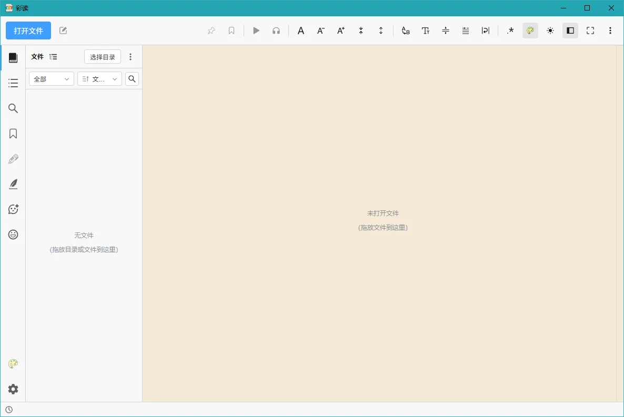Open the regex highlight asterisk icon
Image resolution: width=624 pixels, height=417 pixels.
[510, 30]
